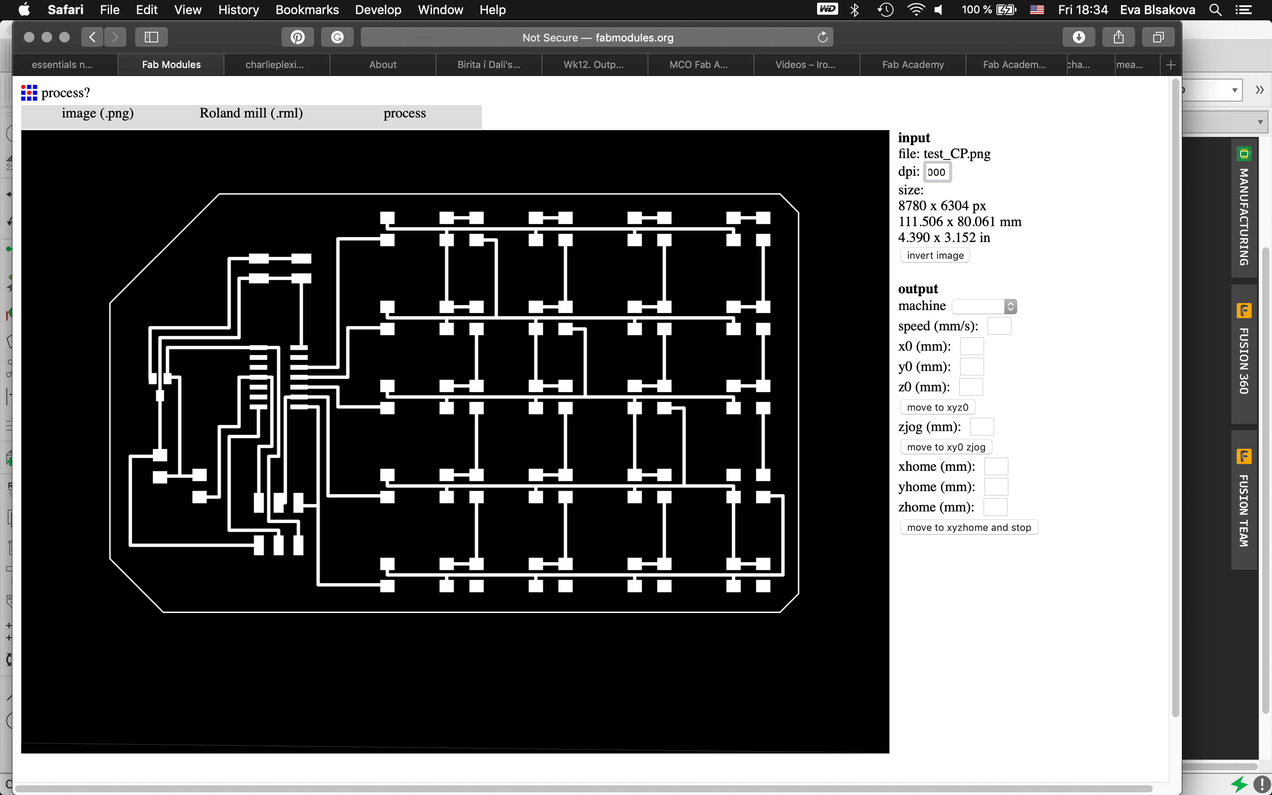Switch to the charlieplexi... tab
The height and width of the screenshot is (795, 1272).
(x=275, y=64)
